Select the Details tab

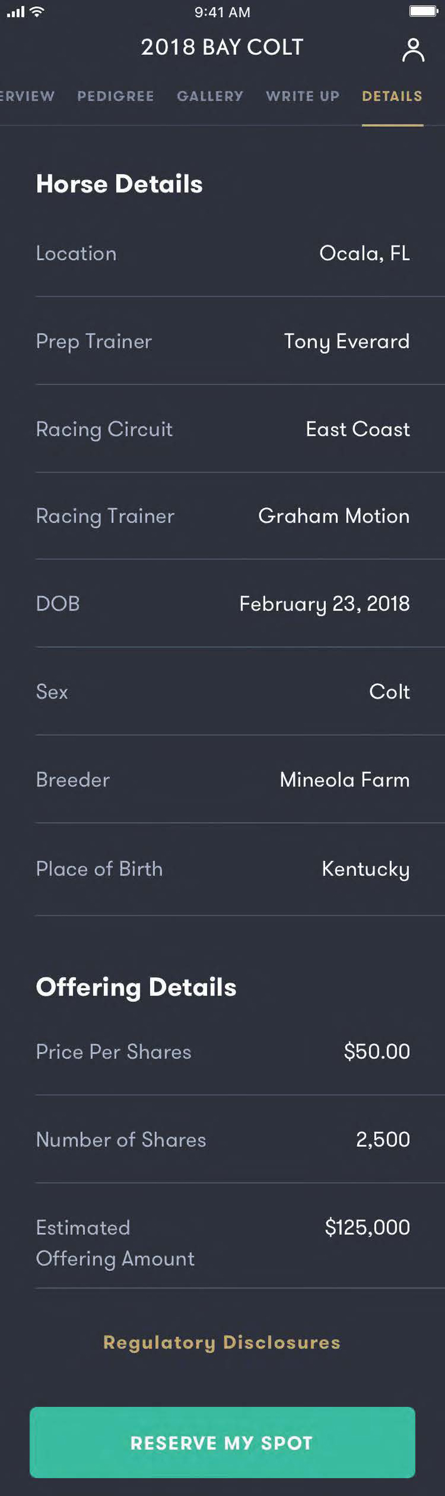click(x=392, y=97)
